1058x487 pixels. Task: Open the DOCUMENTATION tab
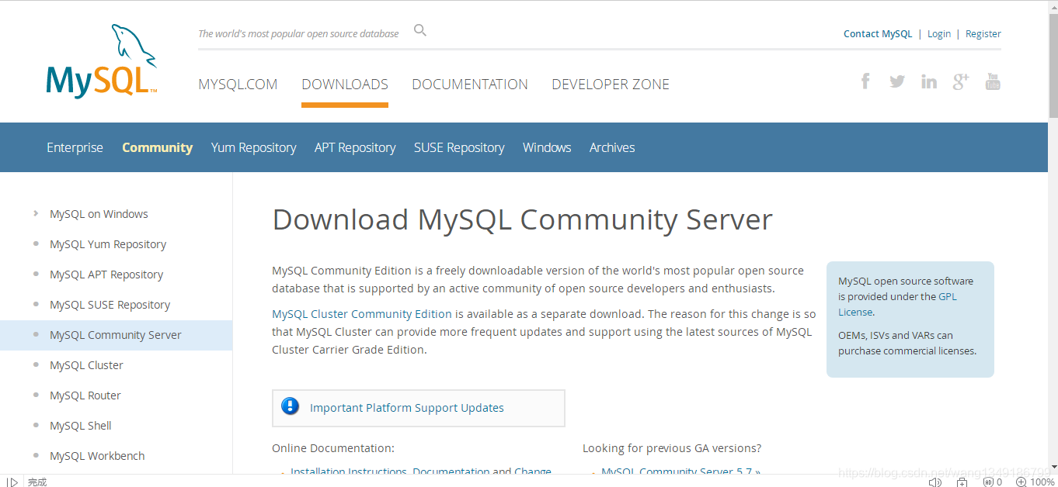[x=470, y=85]
